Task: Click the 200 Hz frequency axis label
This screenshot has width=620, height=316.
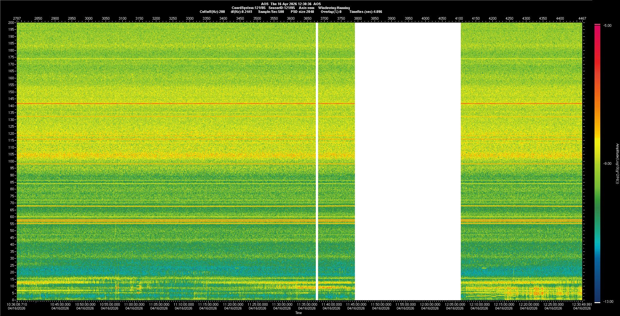Action: click(x=11, y=23)
